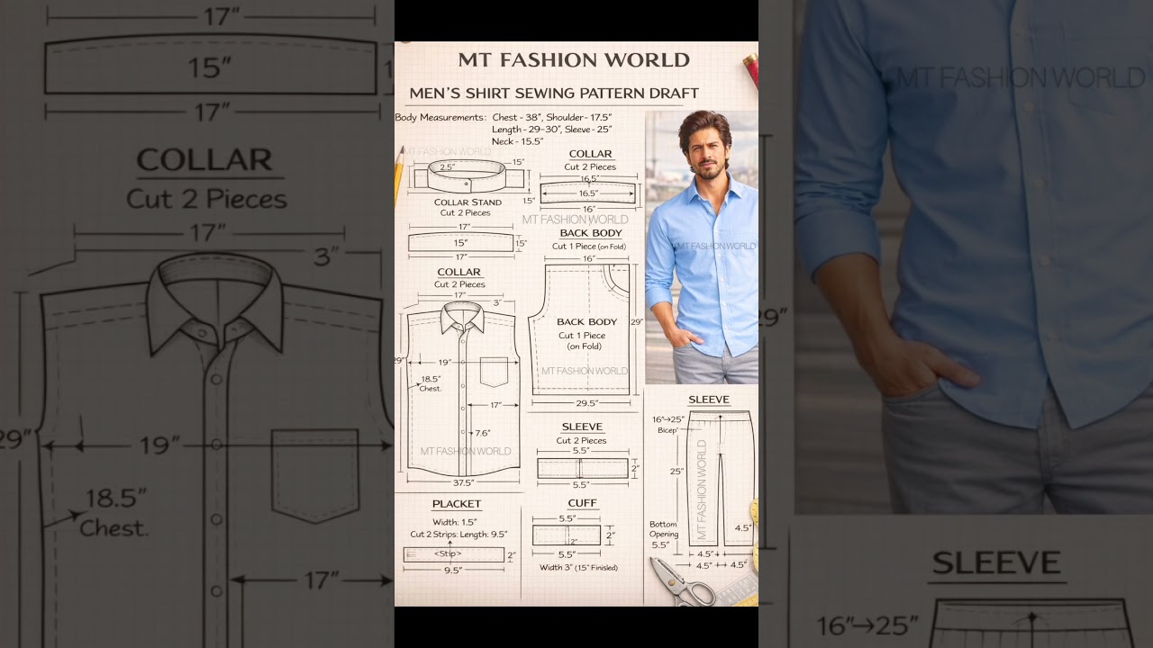Select the 'Body Measurements:' label
This screenshot has width=1153, height=648.
click(440, 118)
